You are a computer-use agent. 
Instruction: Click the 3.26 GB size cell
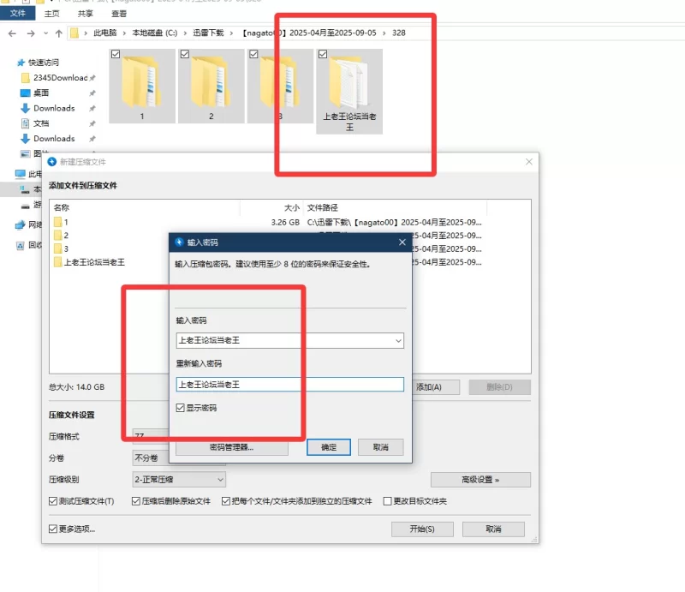click(x=285, y=223)
